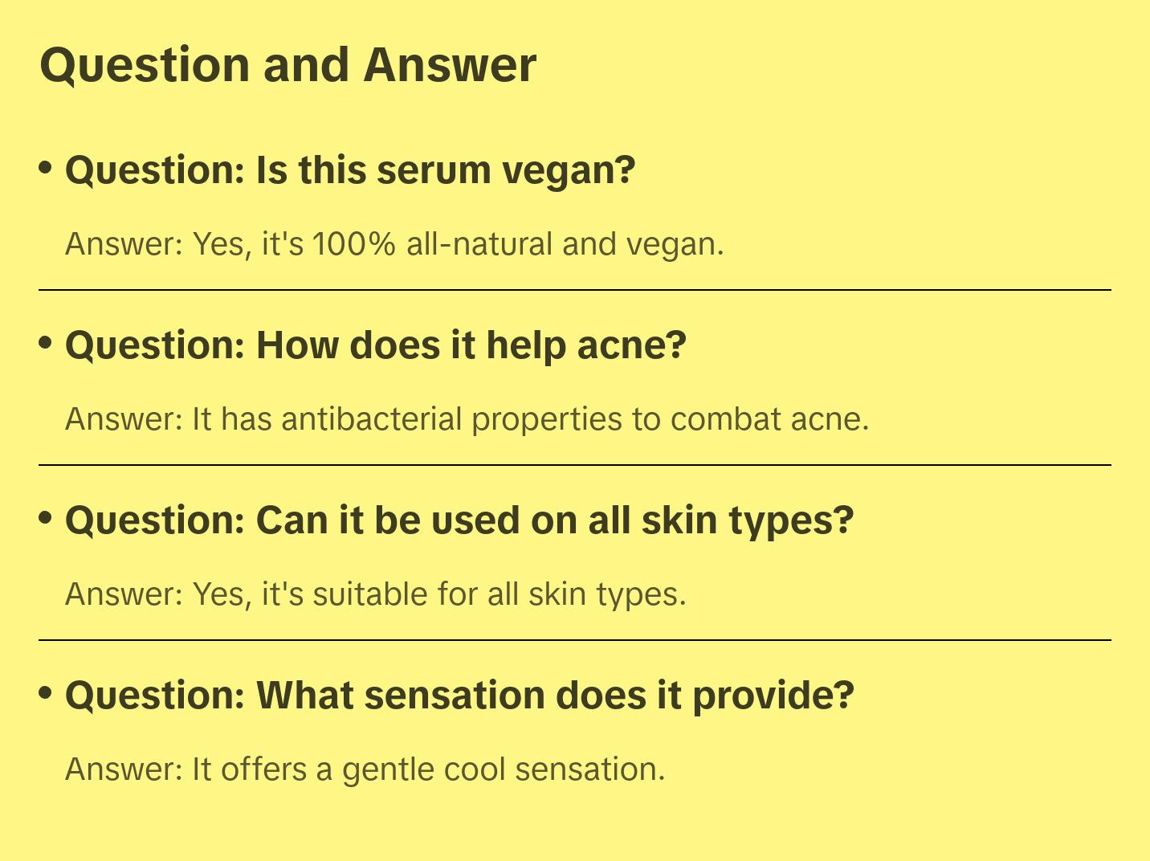Click the 'Question and Answer' heading
Viewport: 1150px width, 861px height.
[287, 65]
